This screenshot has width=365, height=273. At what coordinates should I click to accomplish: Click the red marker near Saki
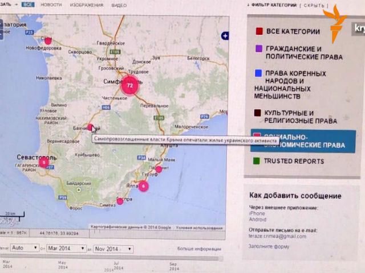(48, 41)
